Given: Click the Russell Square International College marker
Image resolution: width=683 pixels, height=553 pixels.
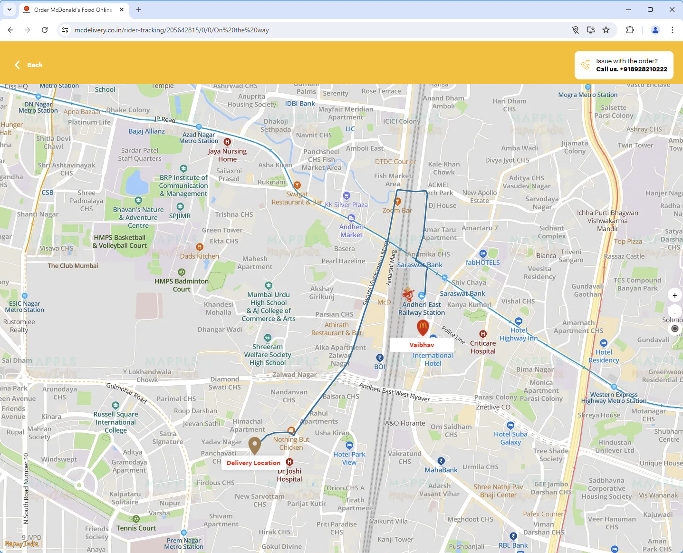Looking at the screenshot, I should click(115, 406).
